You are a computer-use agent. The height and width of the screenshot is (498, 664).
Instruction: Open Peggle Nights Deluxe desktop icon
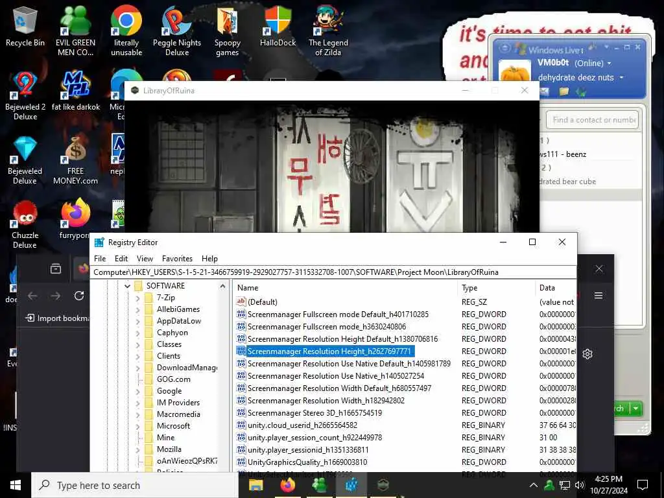[x=177, y=30]
